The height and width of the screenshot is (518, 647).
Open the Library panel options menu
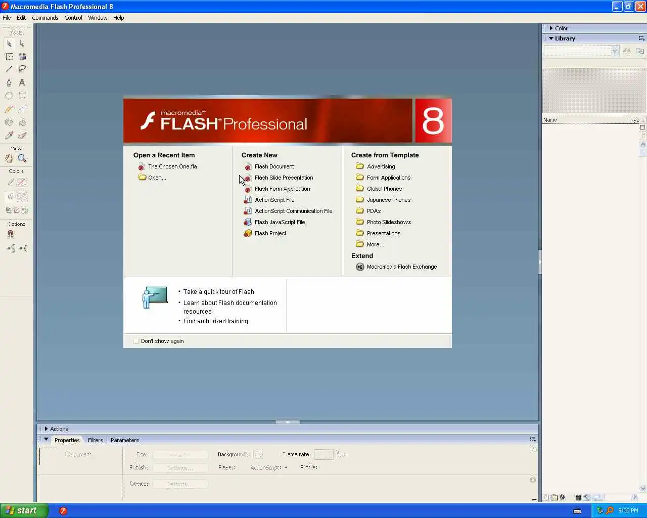[x=641, y=38]
